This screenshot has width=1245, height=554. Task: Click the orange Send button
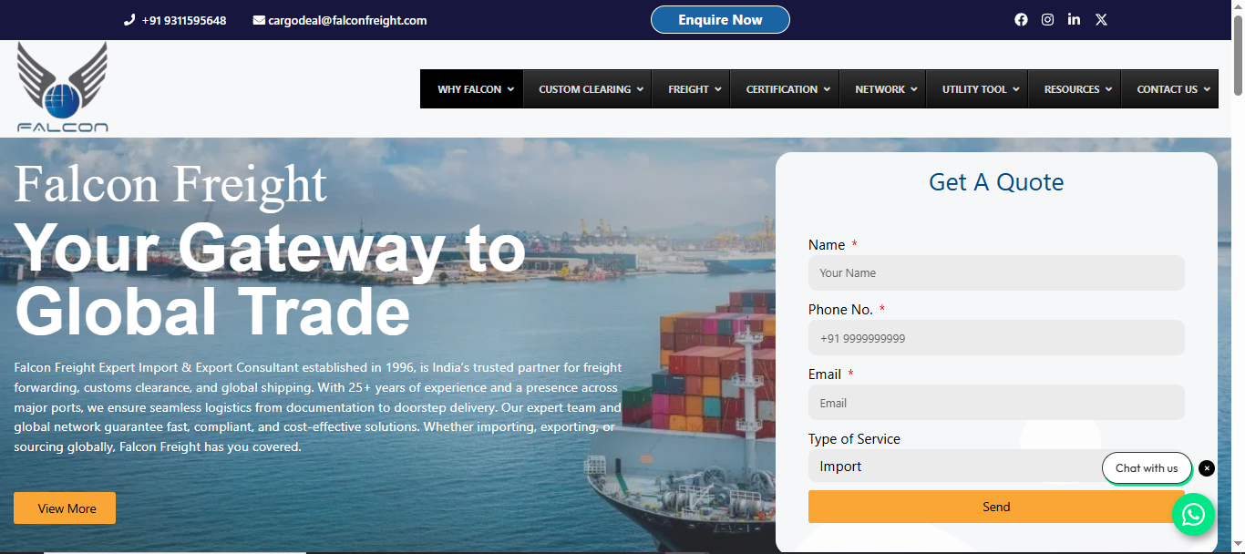pyautogui.click(x=996, y=507)
